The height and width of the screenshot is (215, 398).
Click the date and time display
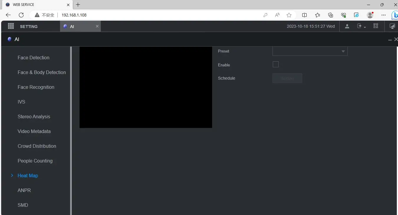311,26
